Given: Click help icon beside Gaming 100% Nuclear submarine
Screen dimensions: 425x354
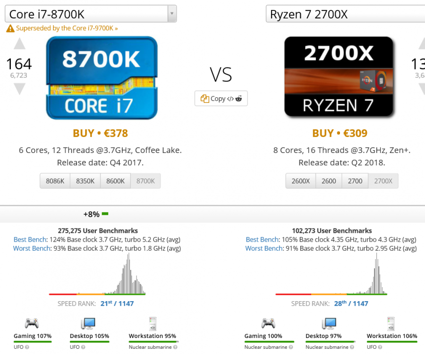Looking at the screenshot, I should click(291, 347).
